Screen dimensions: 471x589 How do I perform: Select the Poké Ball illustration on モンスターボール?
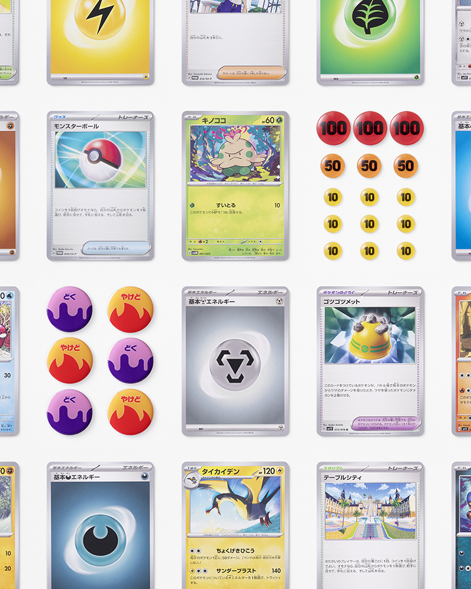100,160
